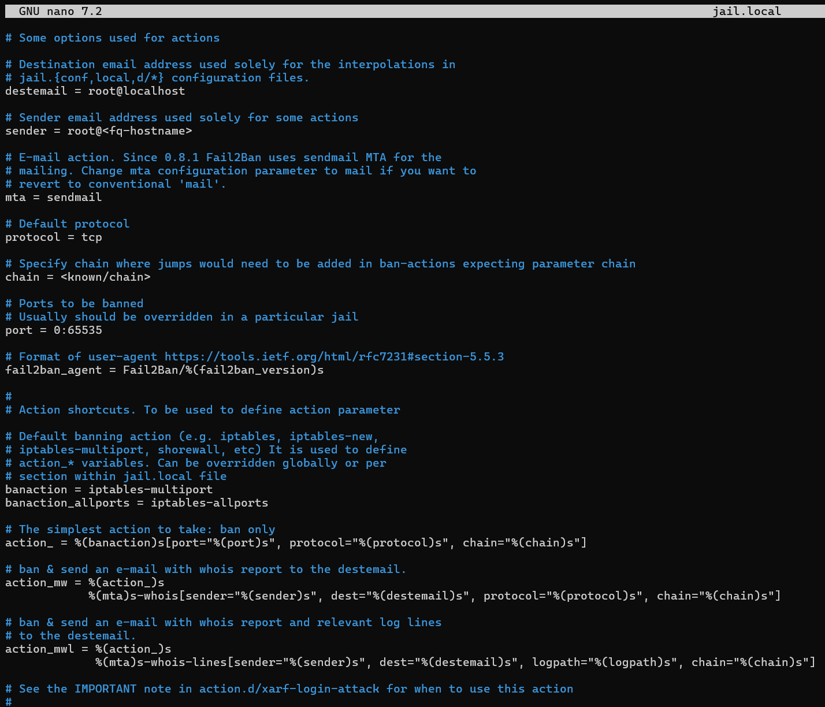This screenshot has width=825, height=707.
Task: Click the "Default protocol" comment line
Action: 74,224
